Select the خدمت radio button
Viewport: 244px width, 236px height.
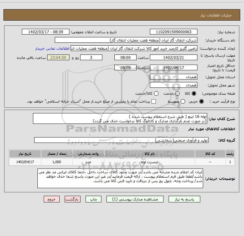pyautogui.click(x=177, y=93)
